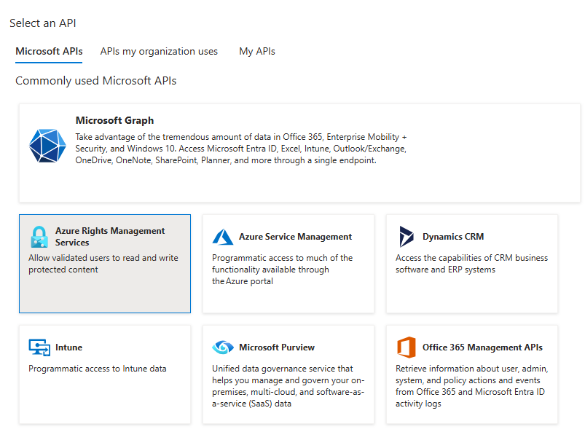Select the Azure Rights Management Services heading

110,236
